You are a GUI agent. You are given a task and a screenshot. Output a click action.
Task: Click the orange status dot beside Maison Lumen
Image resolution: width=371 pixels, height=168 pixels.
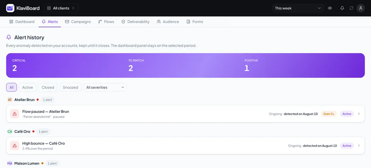pos(43,163)
